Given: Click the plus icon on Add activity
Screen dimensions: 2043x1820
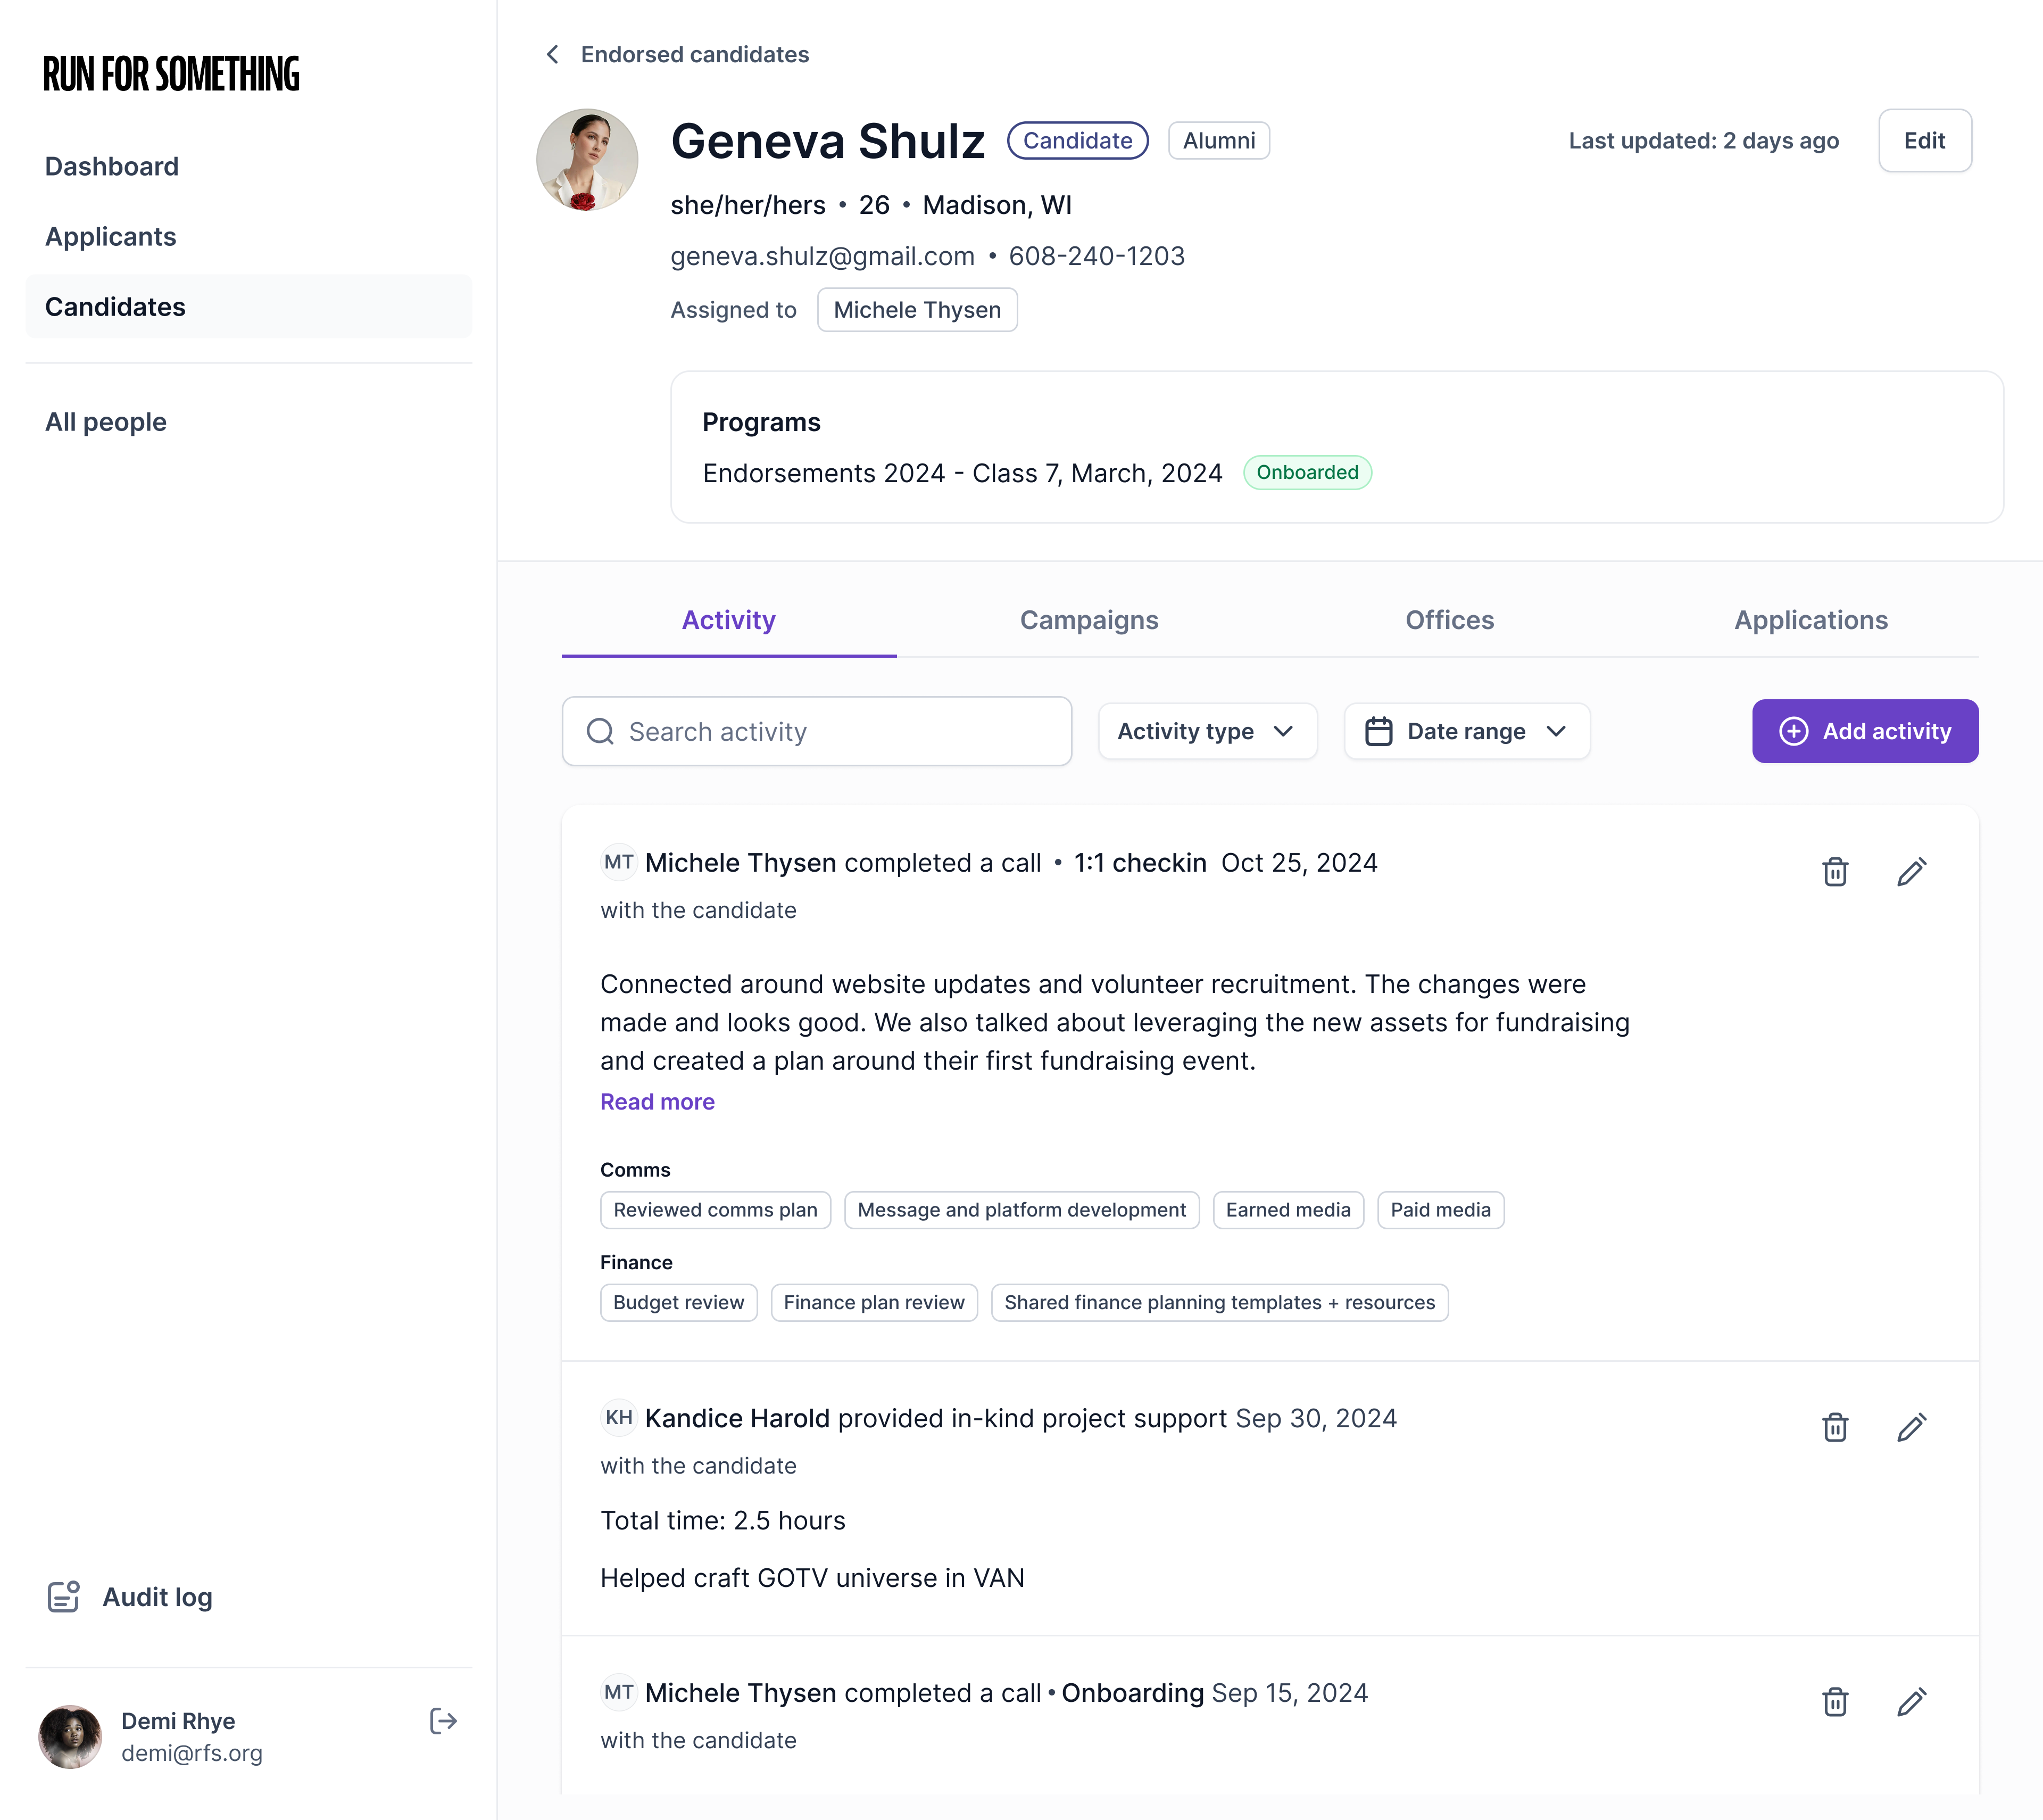Looking at the screenshot, I should click(1794, 731).
